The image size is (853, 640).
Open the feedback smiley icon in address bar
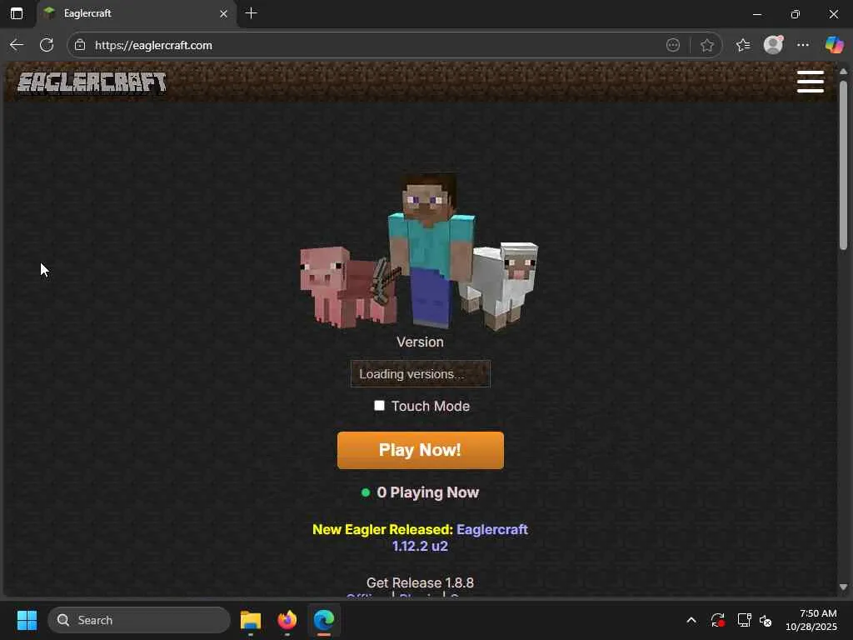coord(673,45)
